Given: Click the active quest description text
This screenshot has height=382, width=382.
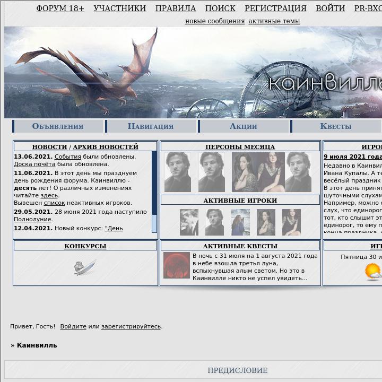Looking at the screenshot, I should pos(255,267).
